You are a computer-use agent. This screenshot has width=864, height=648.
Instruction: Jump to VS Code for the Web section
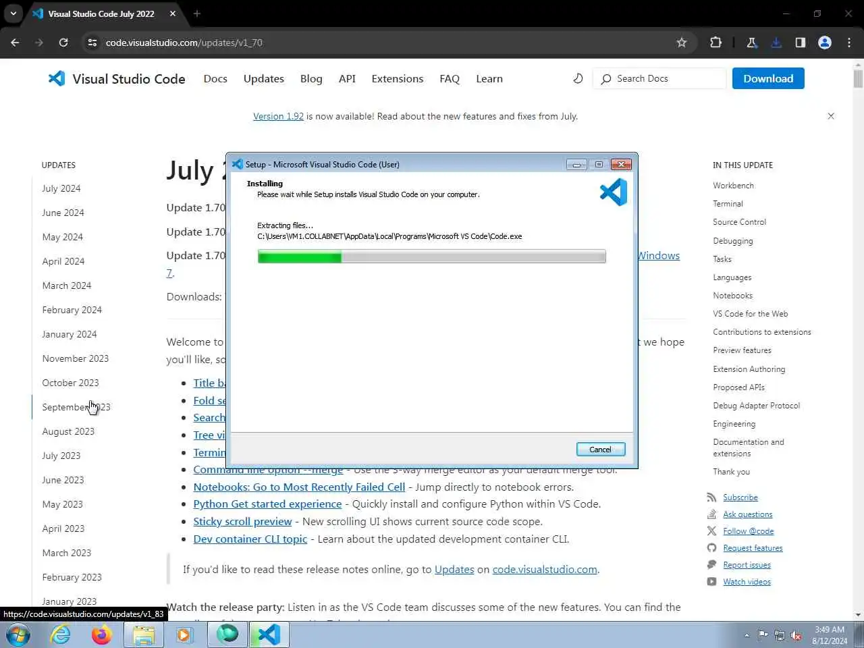pos(751,314)
